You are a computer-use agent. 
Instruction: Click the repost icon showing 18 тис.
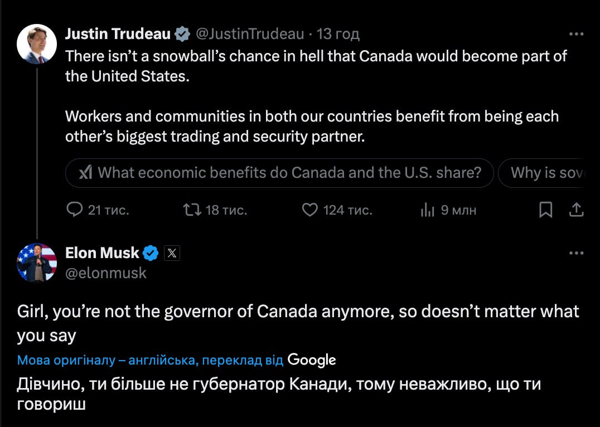point(191,210)
